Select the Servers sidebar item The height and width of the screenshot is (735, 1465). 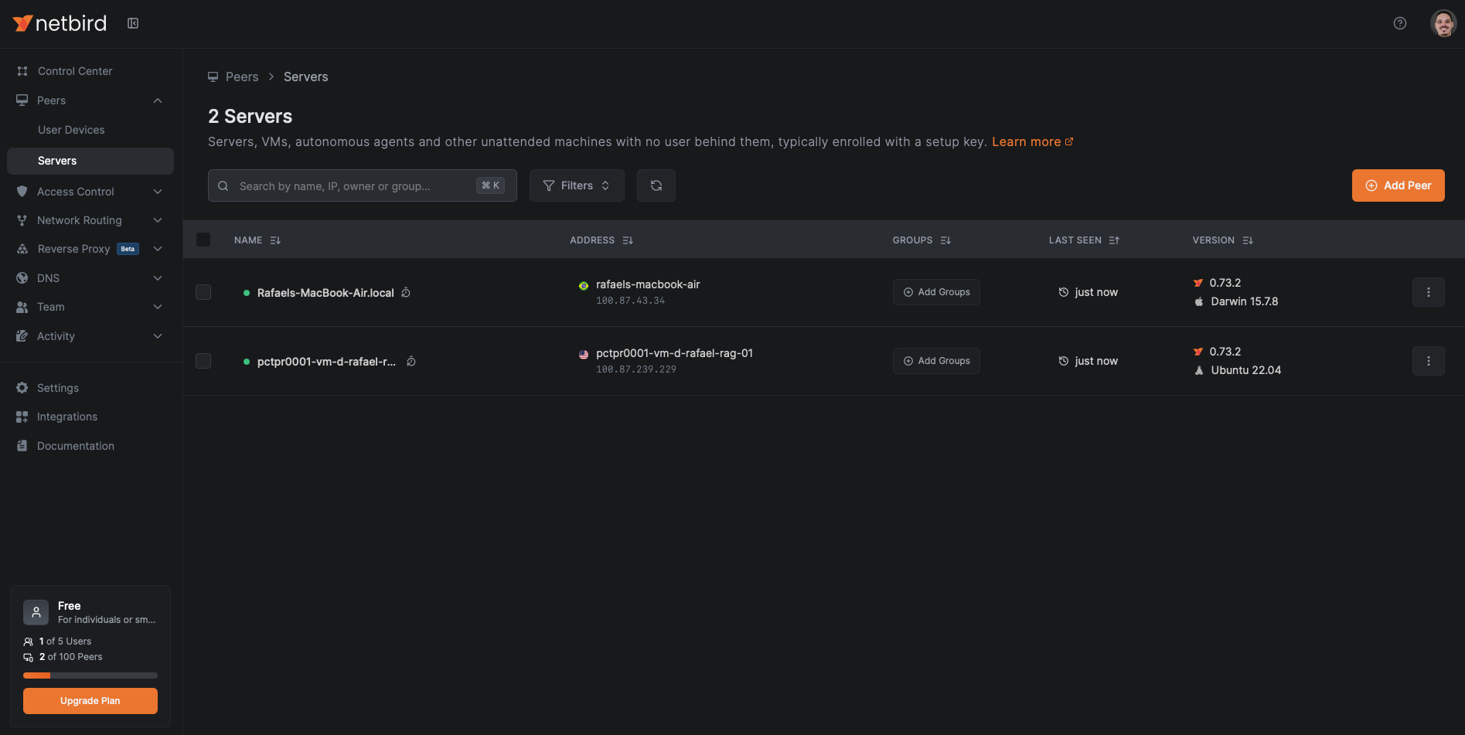[x=90, y=161]
